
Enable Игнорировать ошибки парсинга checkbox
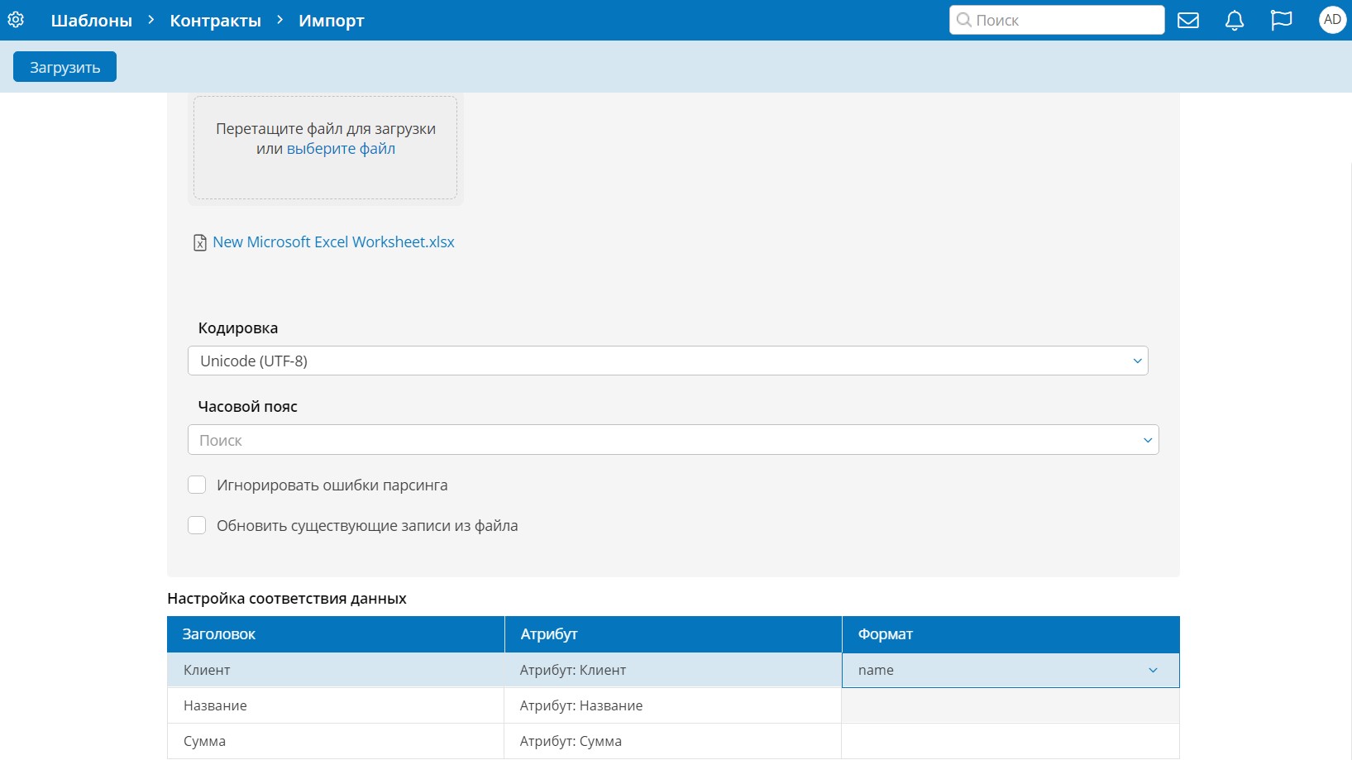(197, 485)
